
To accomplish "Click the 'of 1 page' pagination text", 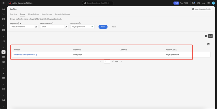I will coord(115,61).
